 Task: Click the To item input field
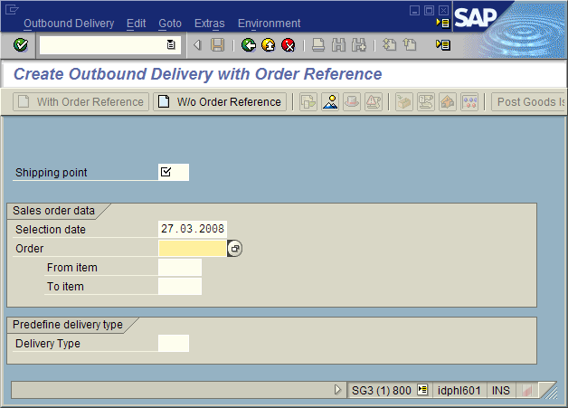(x=180, y=286)
